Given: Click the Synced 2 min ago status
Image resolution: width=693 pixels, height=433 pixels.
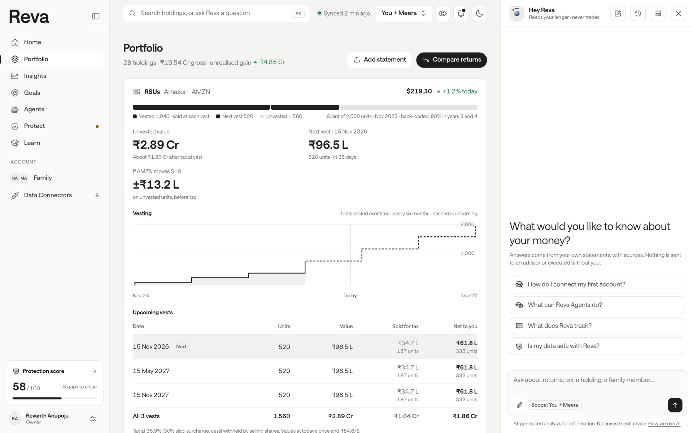Looking at the screenshot, I should (343, 13).
